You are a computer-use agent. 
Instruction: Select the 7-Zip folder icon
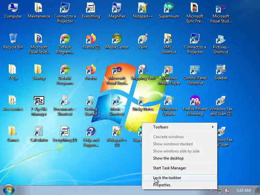[x=13, y=72]
